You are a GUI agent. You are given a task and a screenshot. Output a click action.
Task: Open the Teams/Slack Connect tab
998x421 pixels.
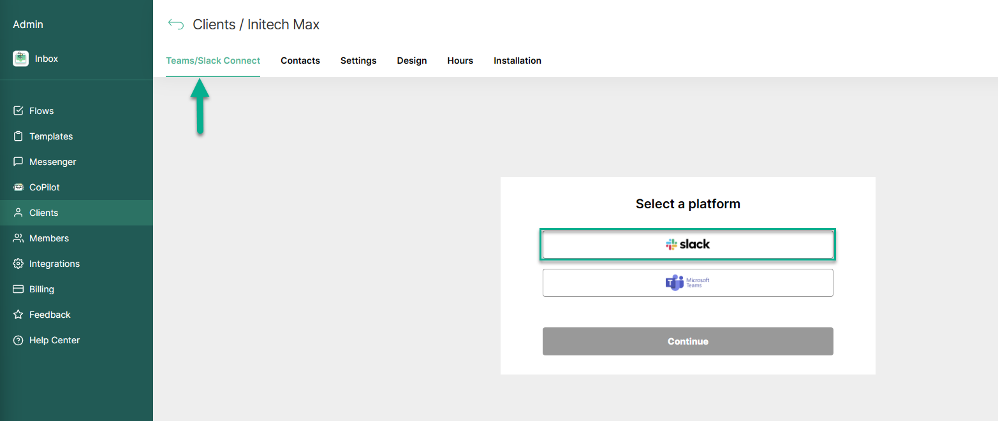point(213,61)
